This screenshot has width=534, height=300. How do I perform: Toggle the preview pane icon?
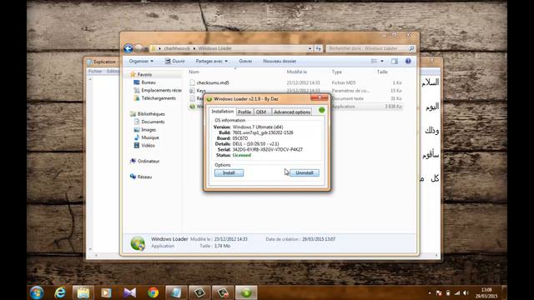(395, 61)
